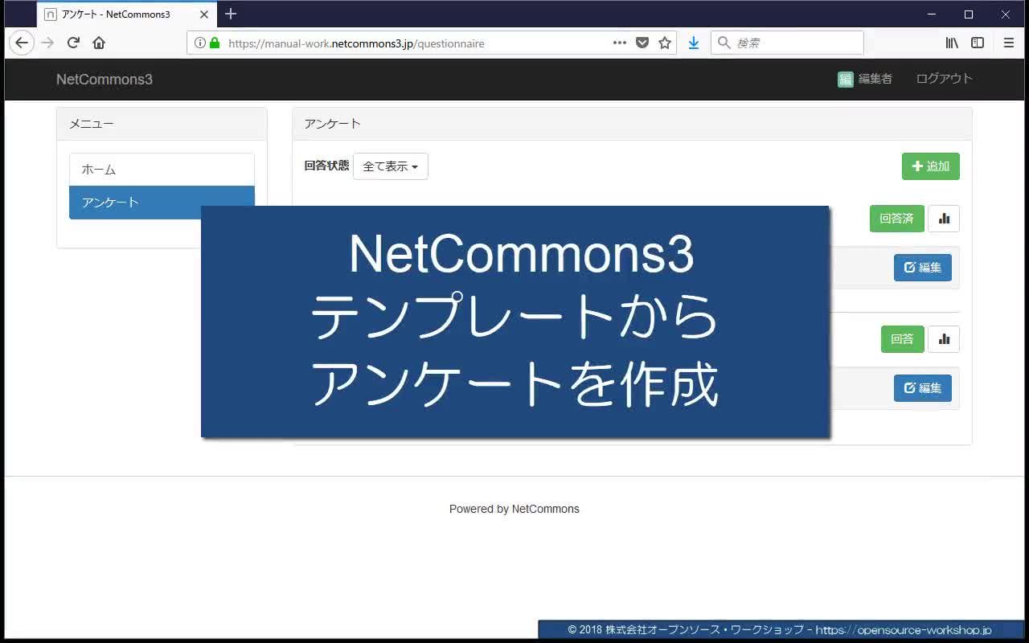Image resolution: width=1029 pixels, height=643 pixels.
Task: Open the library bookshelf icon
Action: [952, 43]
